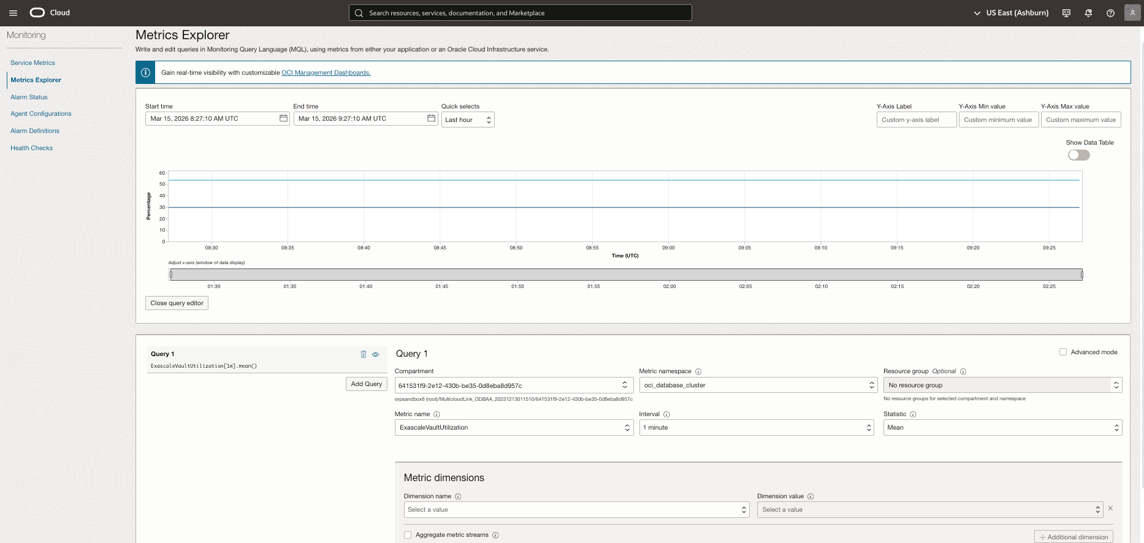The image size is (1144, 543).
Task: Open the Interval 1 minute dropdown
Action: (x=757, y=427)
